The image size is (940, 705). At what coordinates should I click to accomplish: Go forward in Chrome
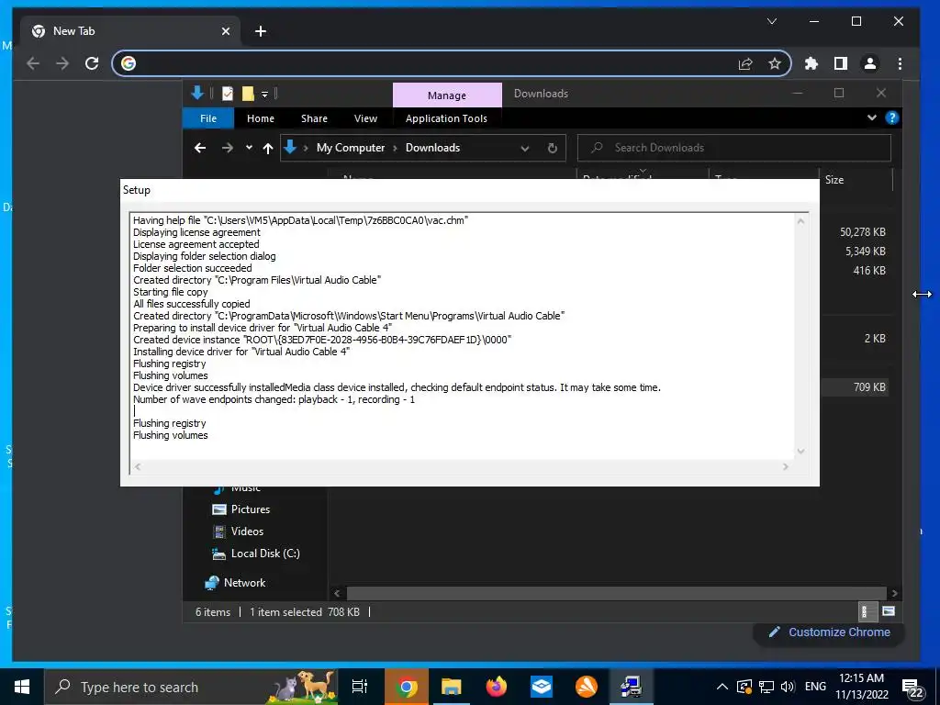coord(62,63)
